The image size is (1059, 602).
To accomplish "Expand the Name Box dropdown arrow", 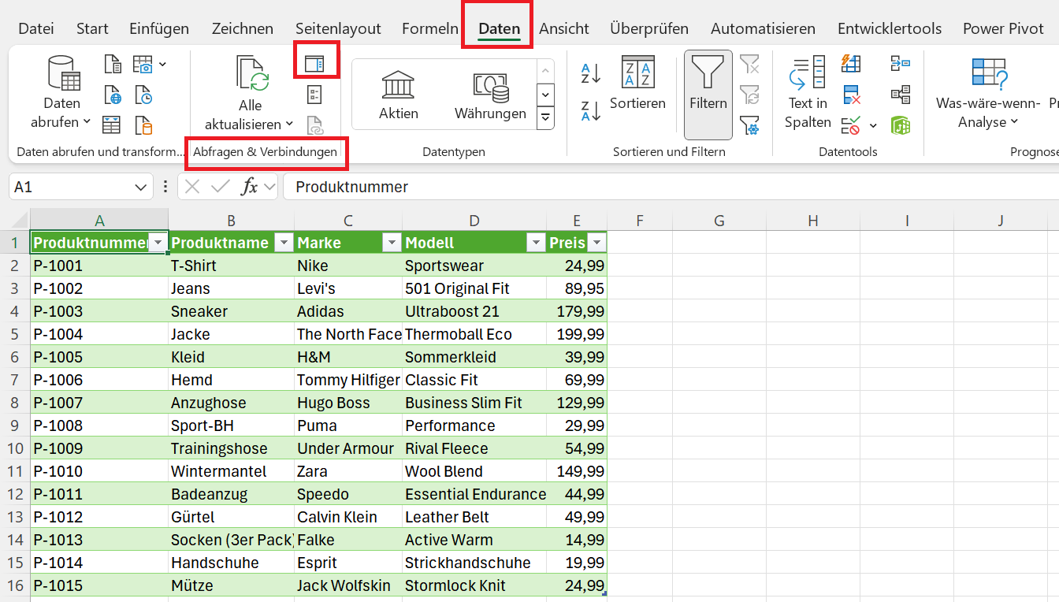I will pos(141,188).
